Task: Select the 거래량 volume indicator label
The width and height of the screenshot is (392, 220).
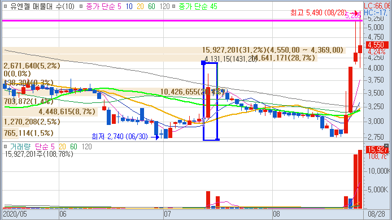Action: tap(20, 146)
